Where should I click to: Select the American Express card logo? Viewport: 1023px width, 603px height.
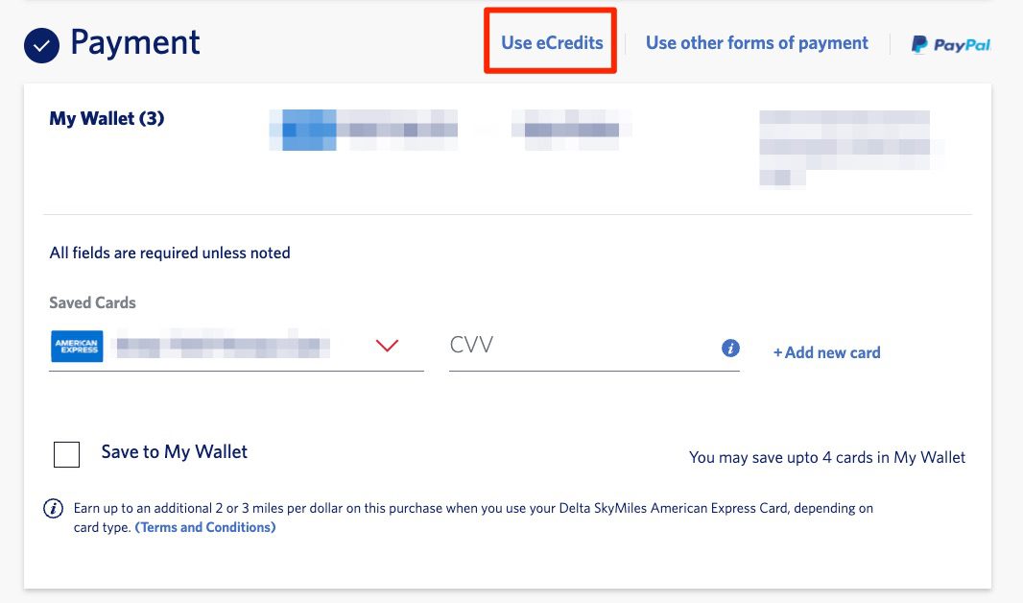[77, 346]
